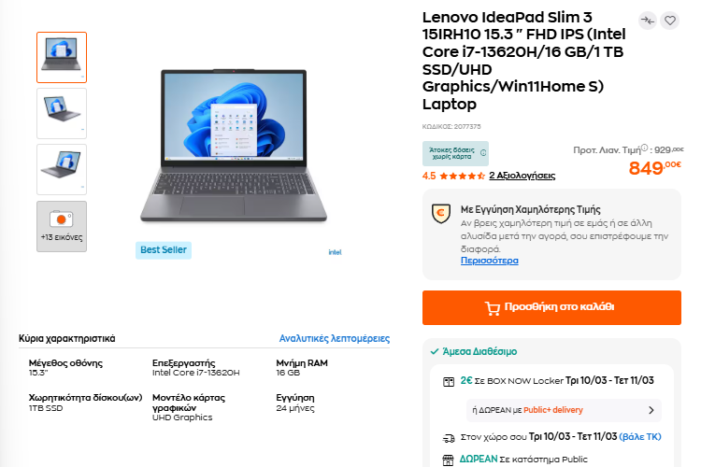Image resolution: width=701 pixels, height=467 pixels.
Task: Open the 'Αναλυτικές λεπτομέρειες' link
Action: pos(335,339)
